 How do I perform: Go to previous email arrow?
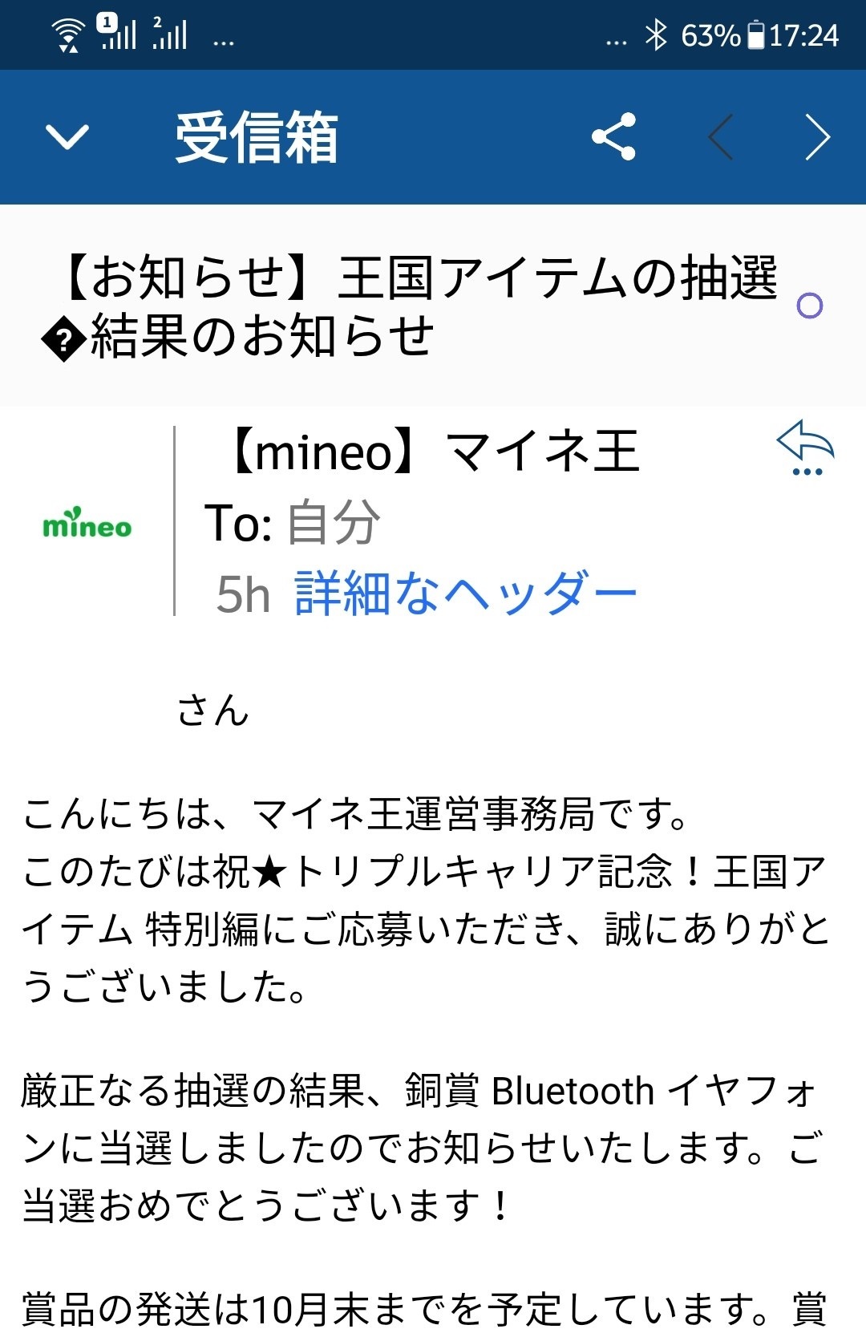click(721, 137)
